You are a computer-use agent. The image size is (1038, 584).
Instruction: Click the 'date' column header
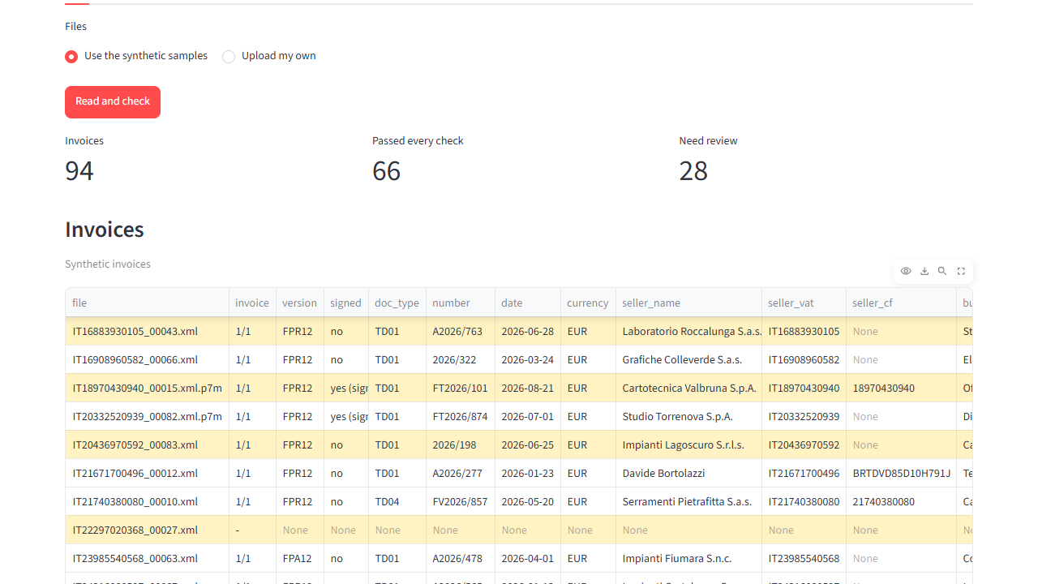click(x=528, y=303)
